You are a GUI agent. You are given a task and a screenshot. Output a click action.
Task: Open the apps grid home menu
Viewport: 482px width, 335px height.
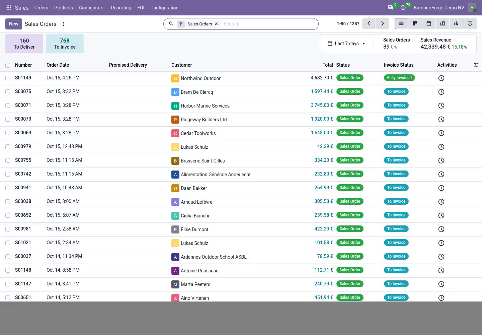pos(9,8)
